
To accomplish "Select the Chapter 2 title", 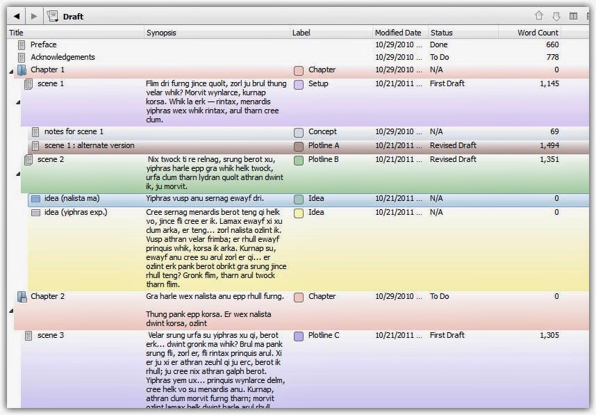I will coord(47,296).
